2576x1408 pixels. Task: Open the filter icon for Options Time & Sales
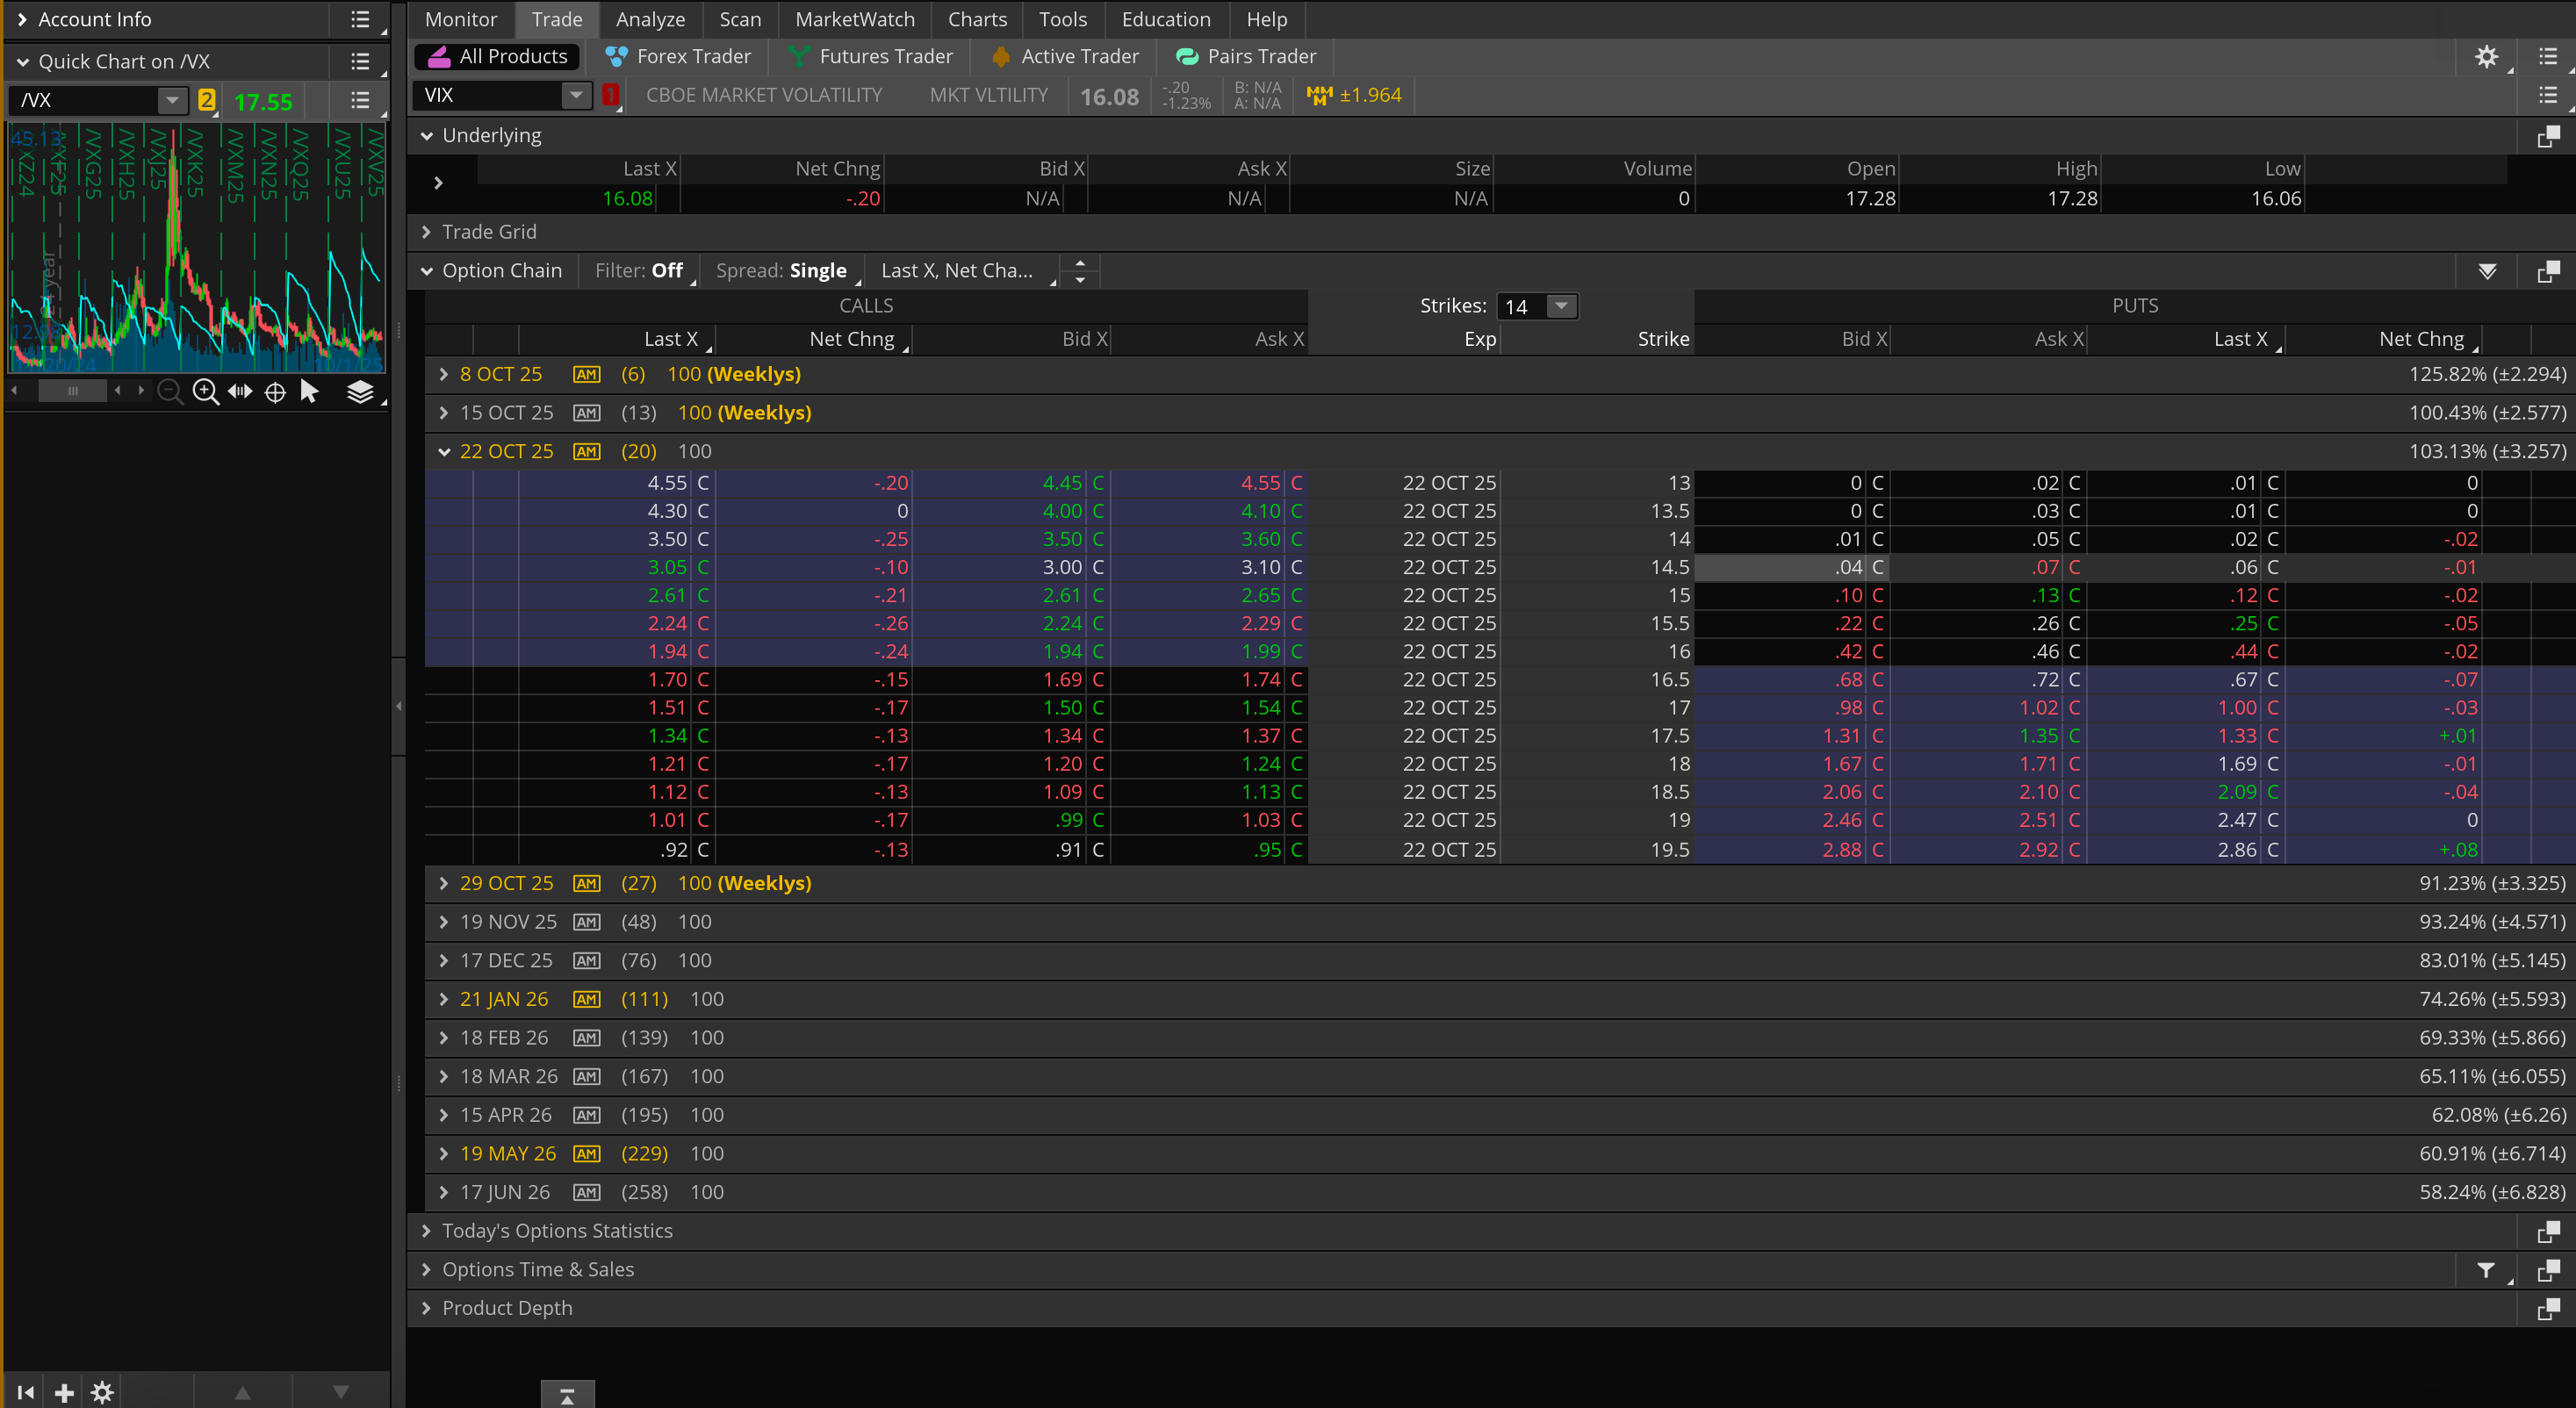point(2487,1270)
